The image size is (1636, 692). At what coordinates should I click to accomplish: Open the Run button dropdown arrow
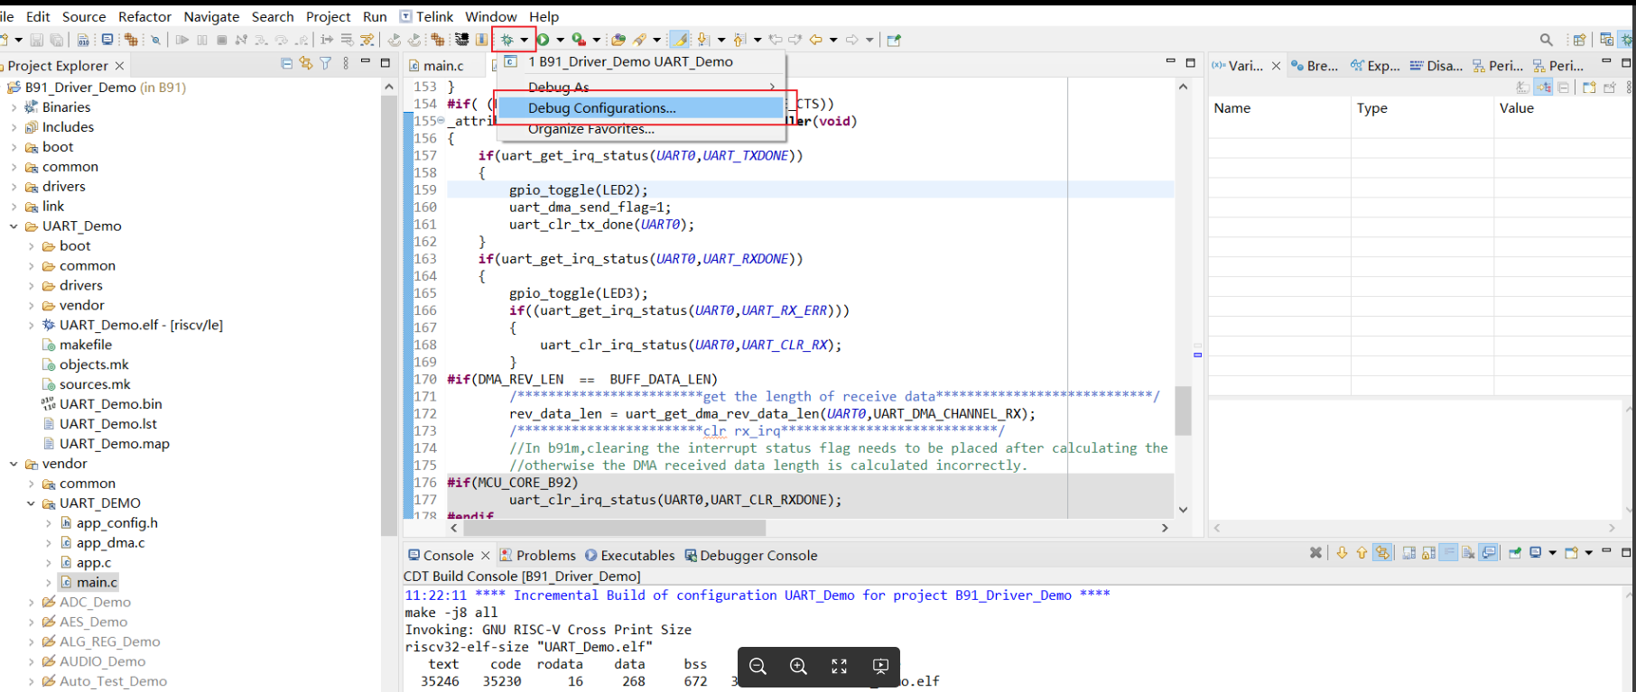[x=560, y=40]
